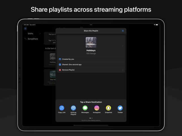Open the Holidays playlist cover thumbnail
Viewport: 182px width, 136px height.
[91, 42]
